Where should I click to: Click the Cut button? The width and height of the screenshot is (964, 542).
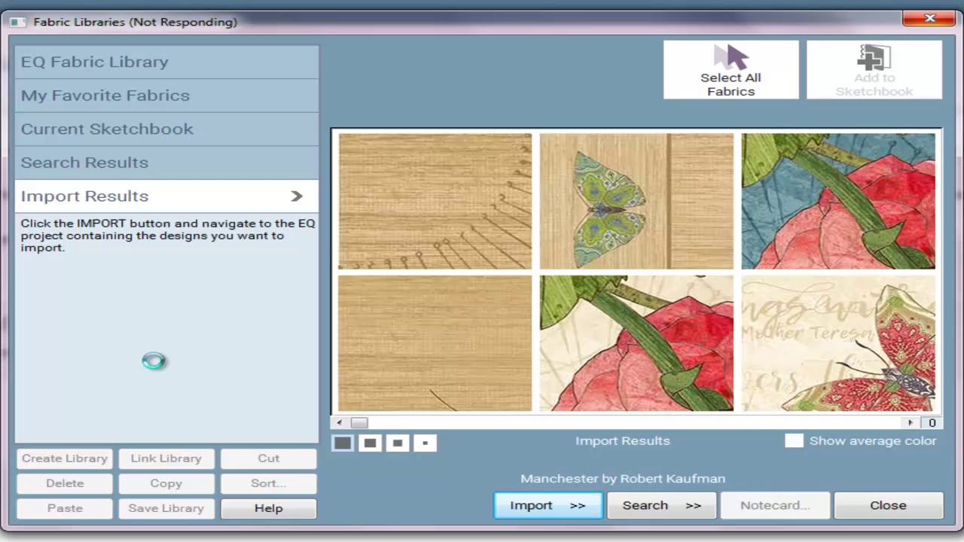click(268, 458)
